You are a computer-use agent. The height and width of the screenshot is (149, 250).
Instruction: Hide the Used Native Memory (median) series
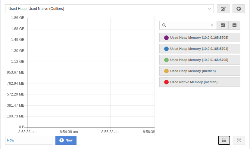[x=199, y=82]
